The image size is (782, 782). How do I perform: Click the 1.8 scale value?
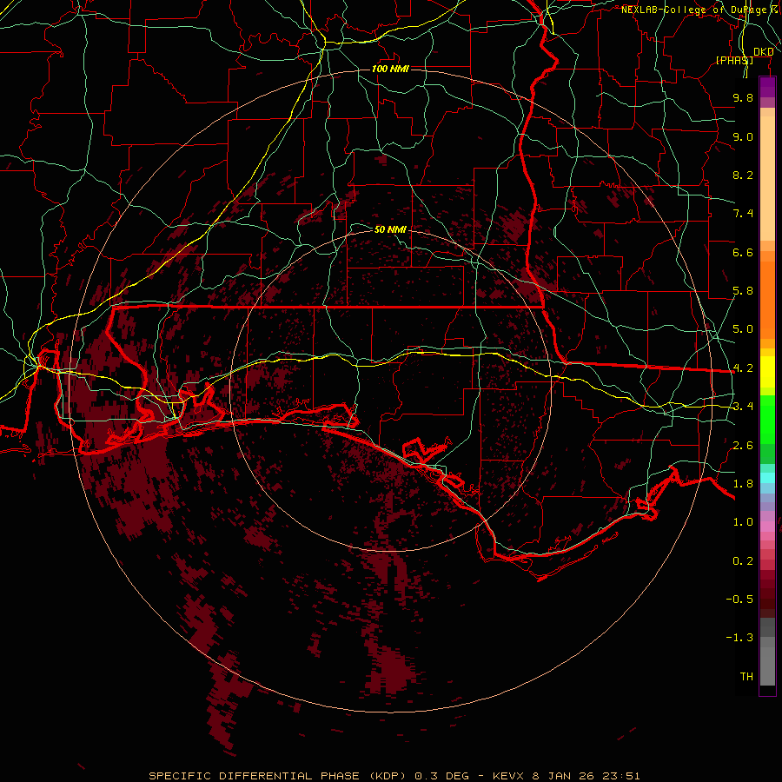[743, 484]
